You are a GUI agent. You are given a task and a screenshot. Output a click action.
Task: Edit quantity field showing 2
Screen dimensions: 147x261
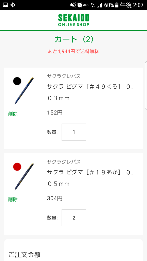(74, 218)
